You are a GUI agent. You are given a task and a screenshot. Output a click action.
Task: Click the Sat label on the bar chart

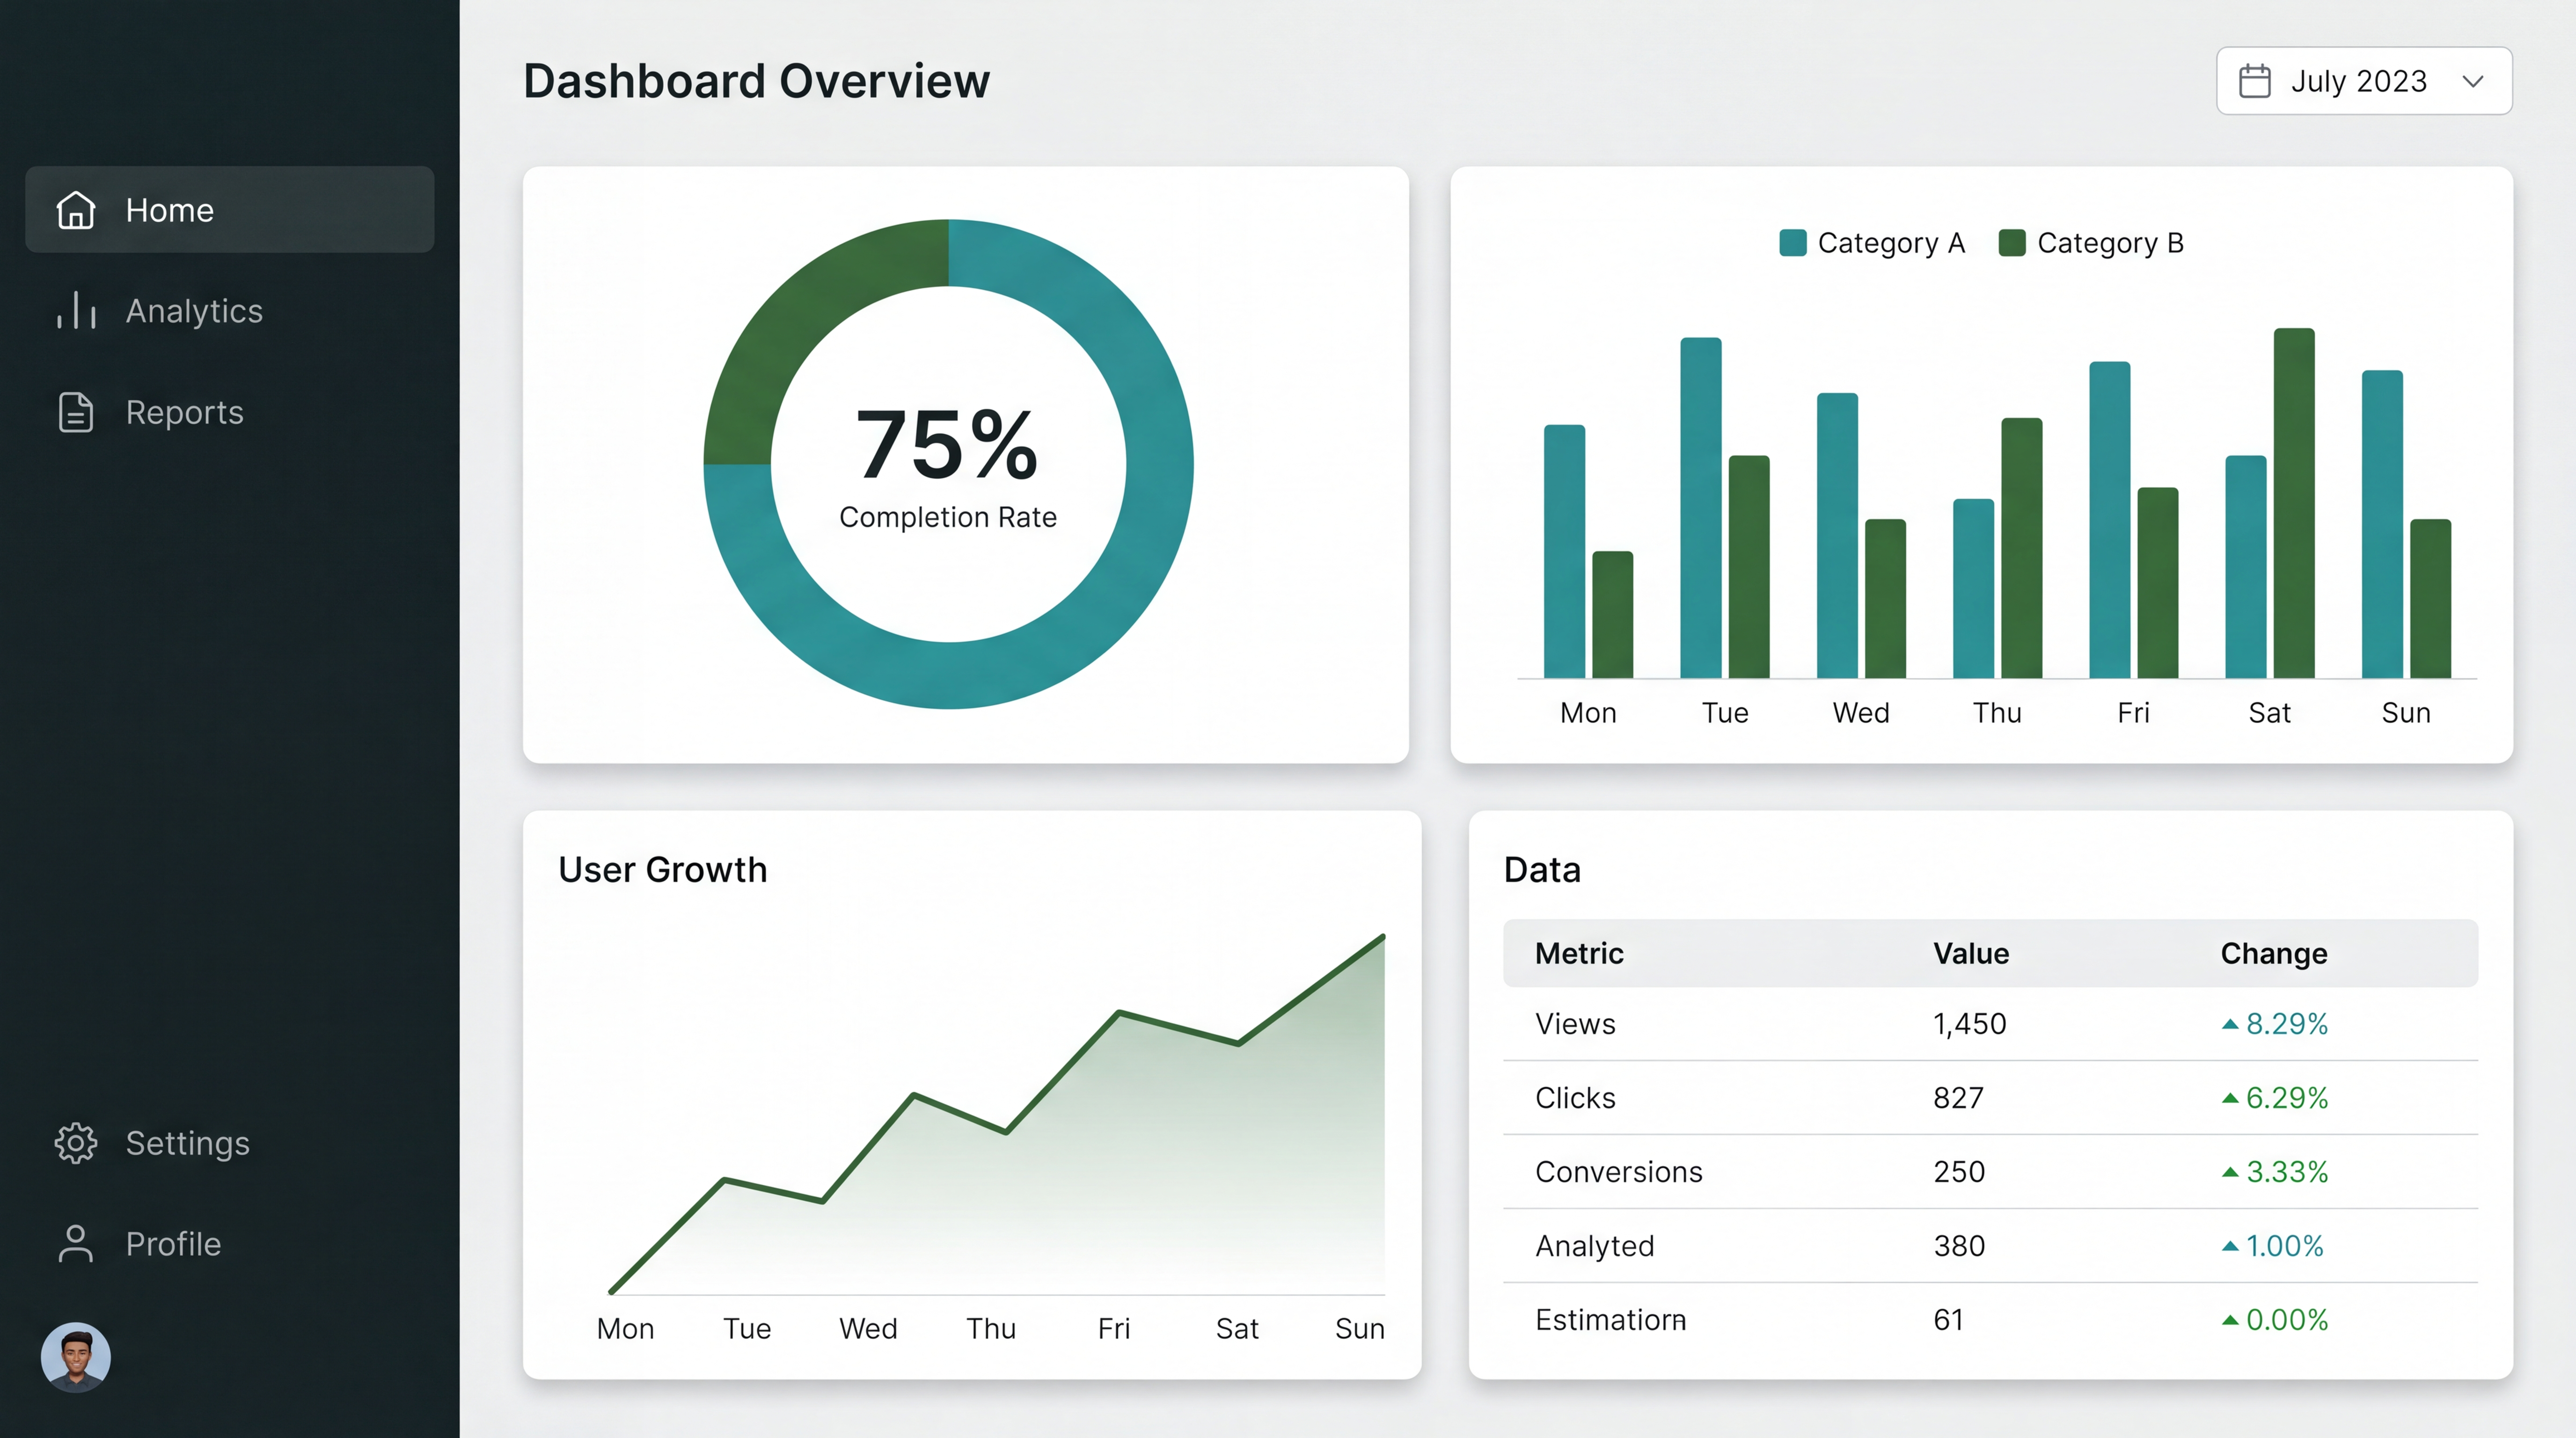pos(2269,713)
